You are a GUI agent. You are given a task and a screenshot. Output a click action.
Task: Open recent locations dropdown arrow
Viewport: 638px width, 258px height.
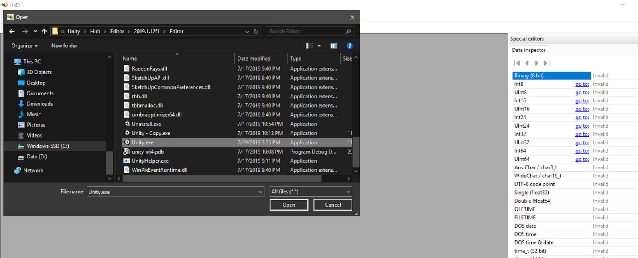pyautogui.click(x=35, y=32)
